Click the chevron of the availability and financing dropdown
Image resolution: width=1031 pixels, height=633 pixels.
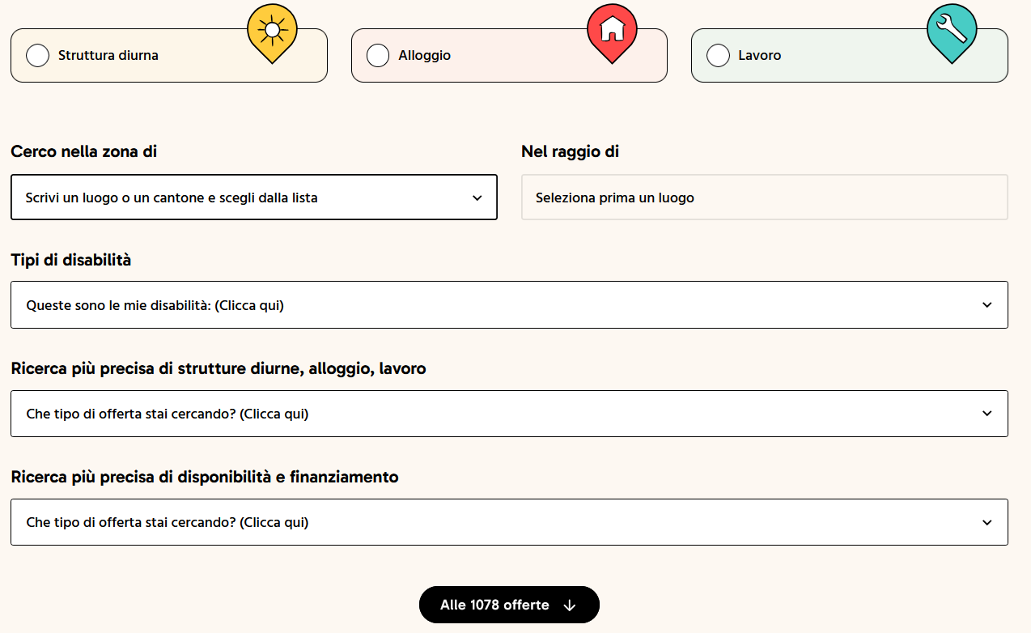pos(986,522)
